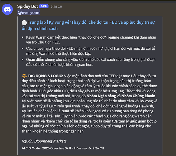Open the Spidey Bot Discord avatar

pyautogui.click(x=7, y=9)
